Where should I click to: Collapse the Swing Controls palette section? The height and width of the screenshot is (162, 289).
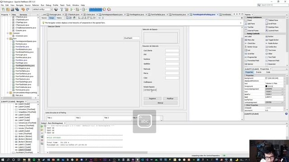point(246,34)
